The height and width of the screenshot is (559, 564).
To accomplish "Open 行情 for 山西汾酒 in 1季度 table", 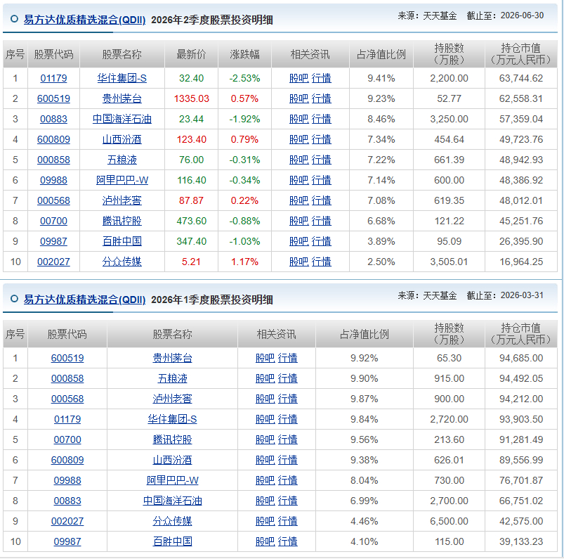I will click(x=287, y=460).
